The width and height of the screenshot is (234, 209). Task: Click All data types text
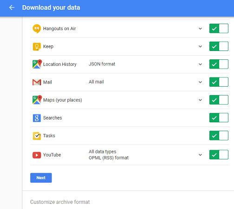[x=102, y=152]
